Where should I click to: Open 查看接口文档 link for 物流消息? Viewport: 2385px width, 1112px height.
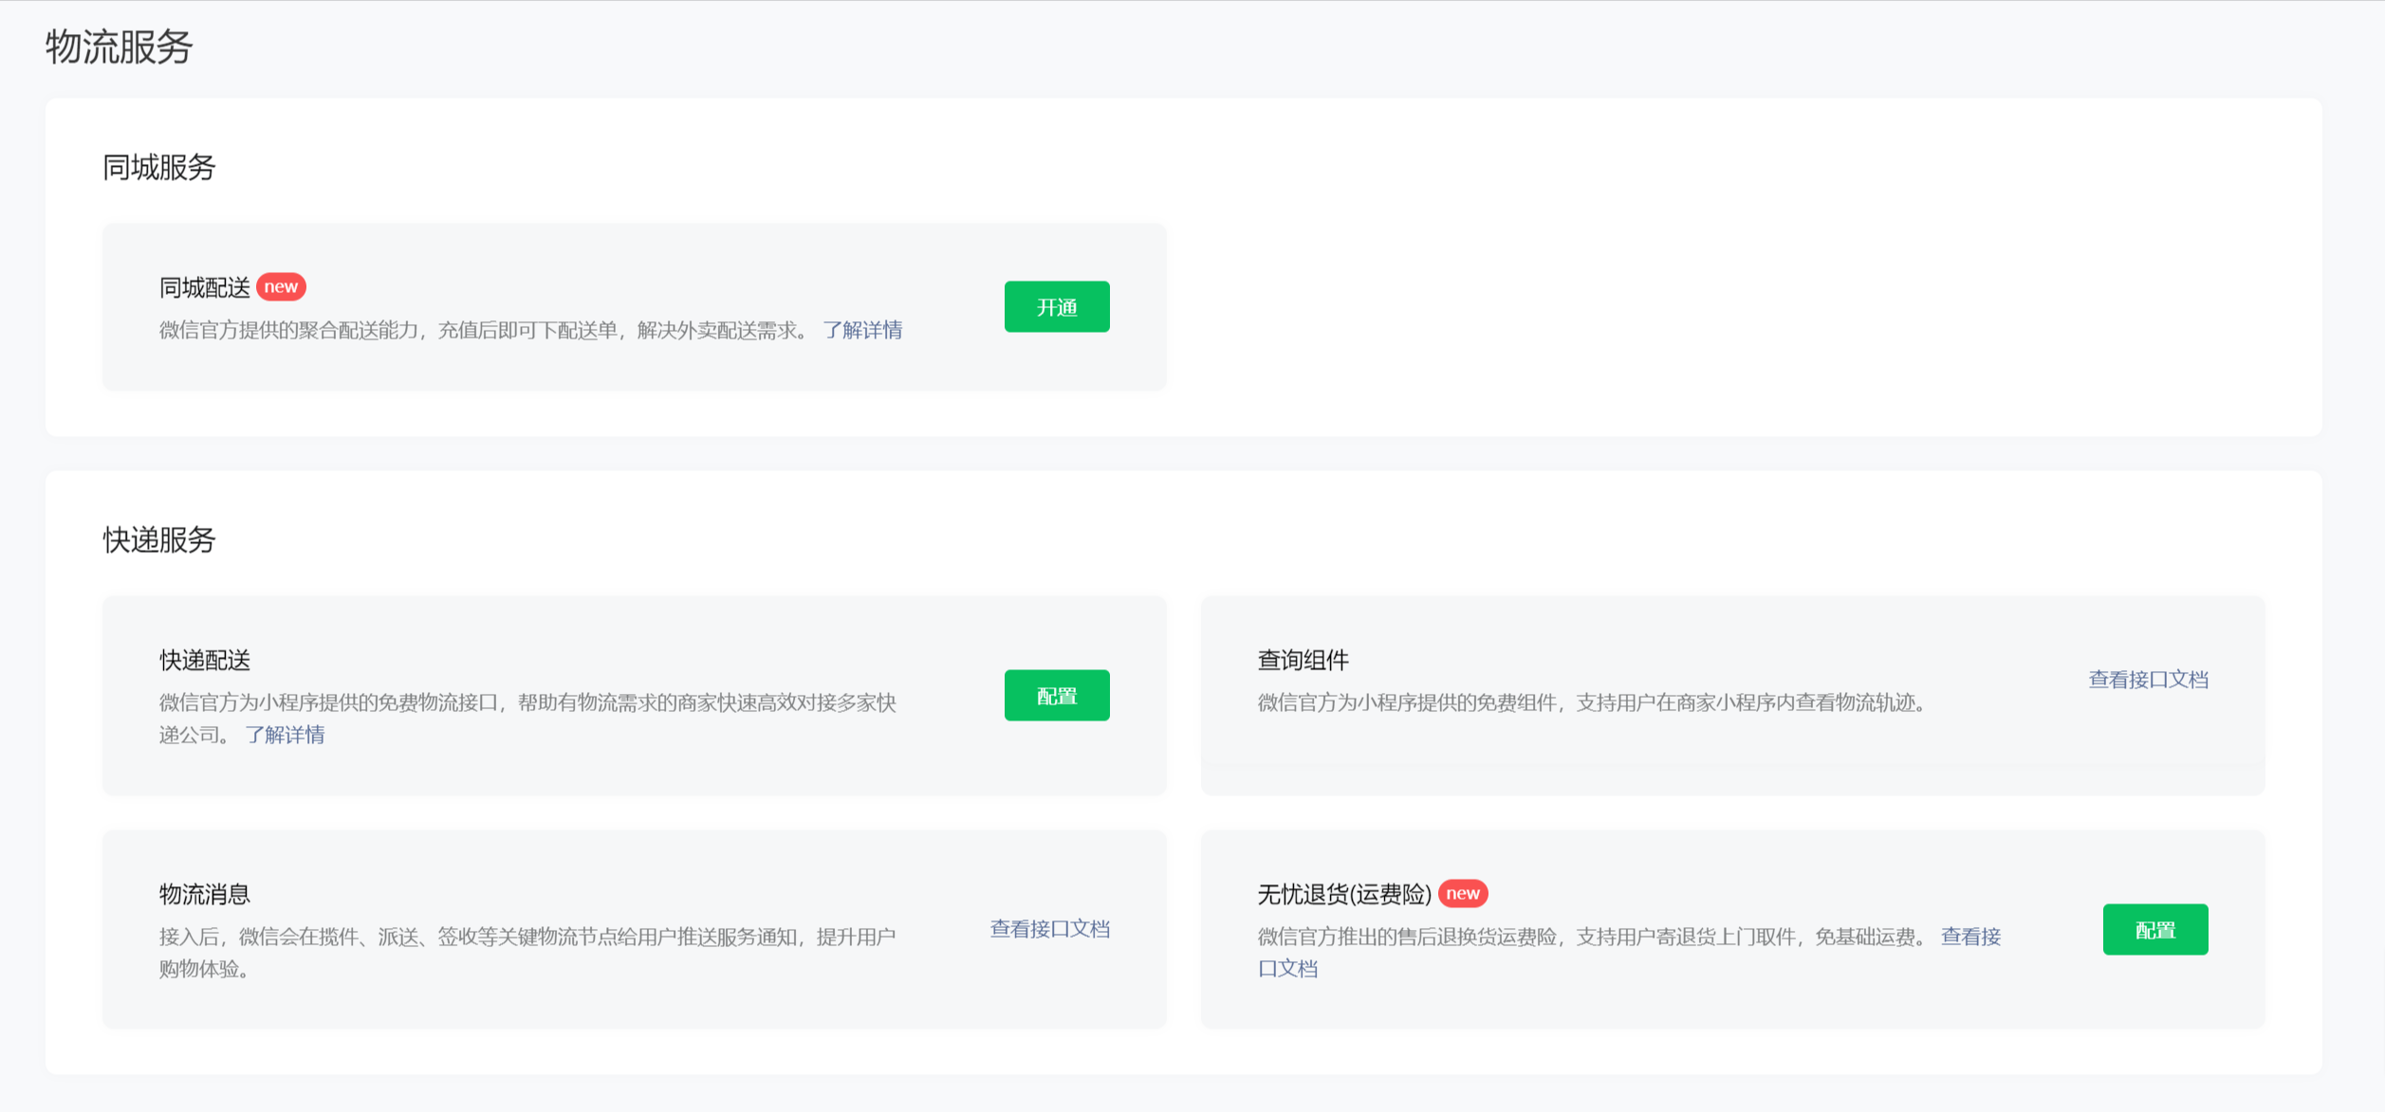pos(1049,929)
